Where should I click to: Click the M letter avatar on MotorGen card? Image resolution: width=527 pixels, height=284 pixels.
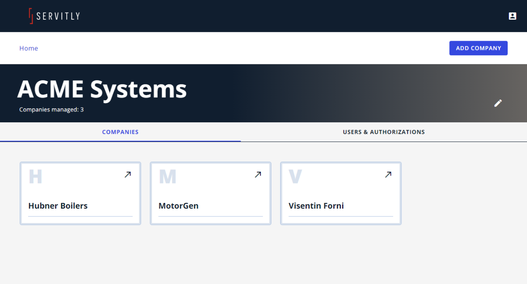tap(167, 176)
